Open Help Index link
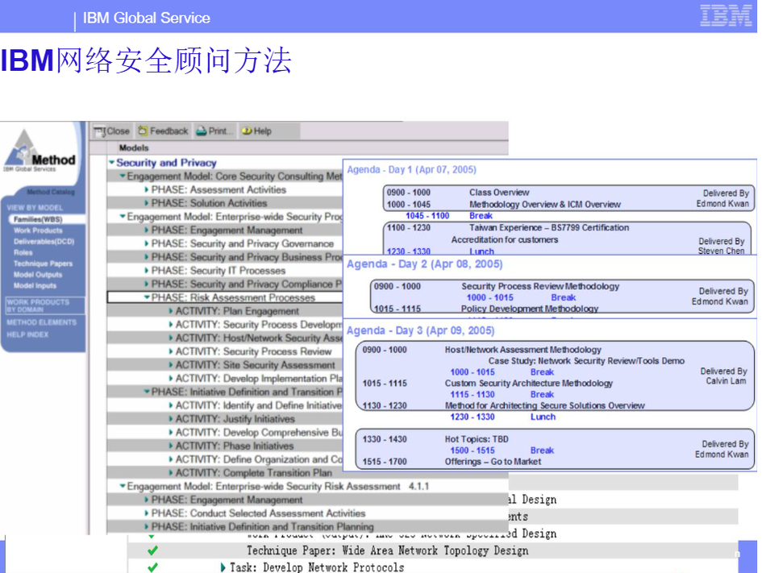The height and width of the screenshot is (573, 766). click(x=27, y=334)
